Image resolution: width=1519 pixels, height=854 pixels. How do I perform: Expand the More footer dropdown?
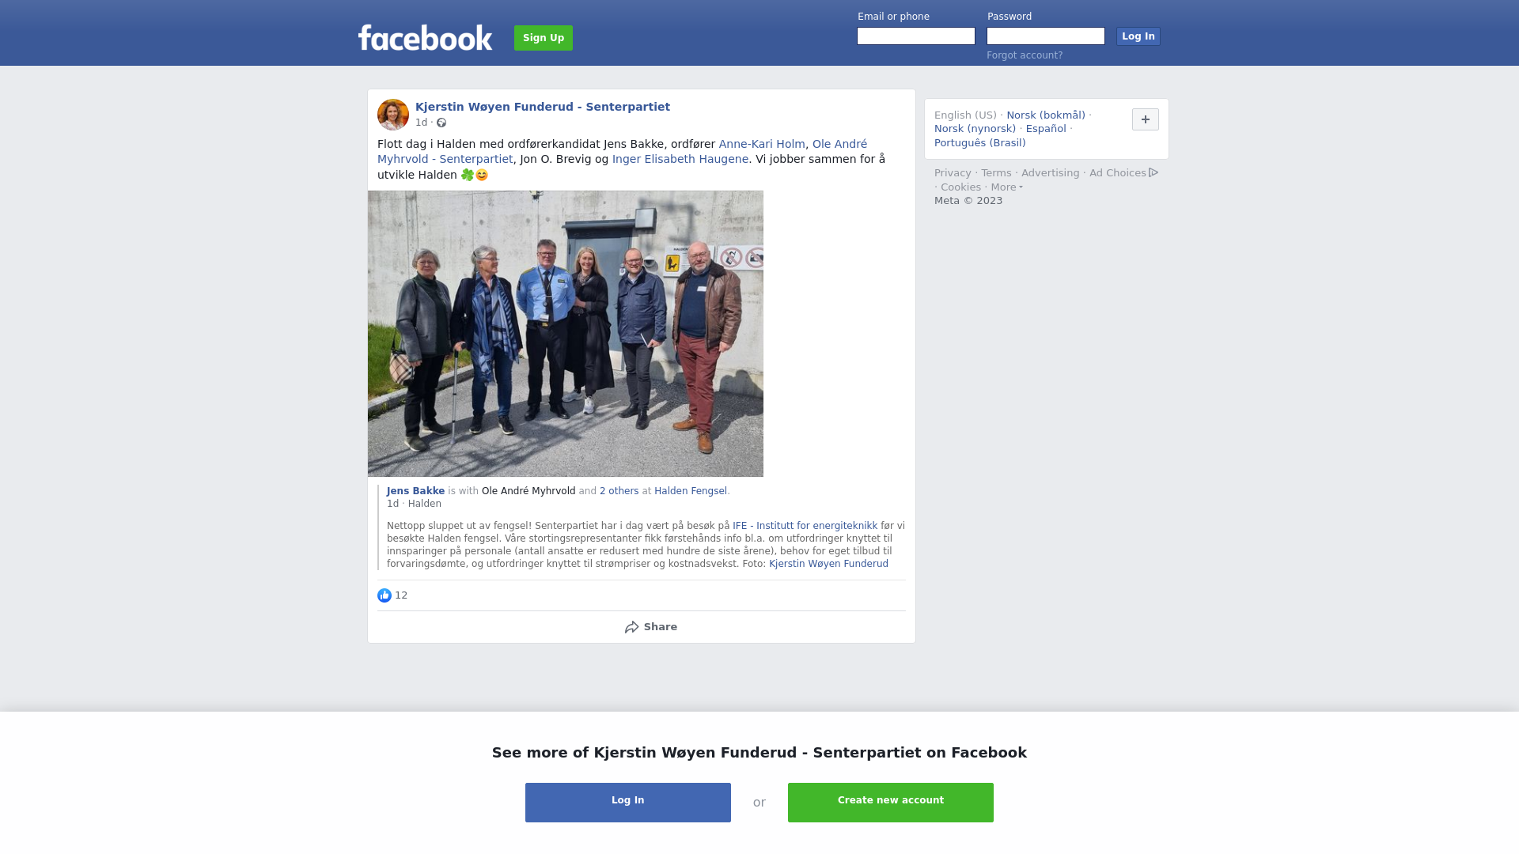[1007, 187]
